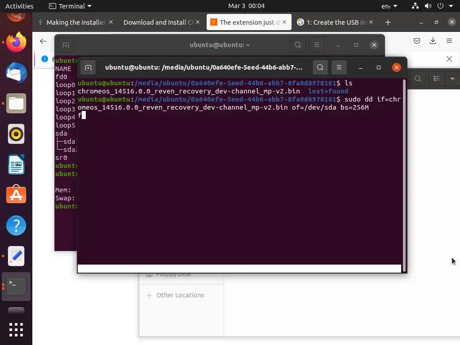Screen dimensions: 460x345
Task: Click the power icon in top bar
Action: click(440, 6)
